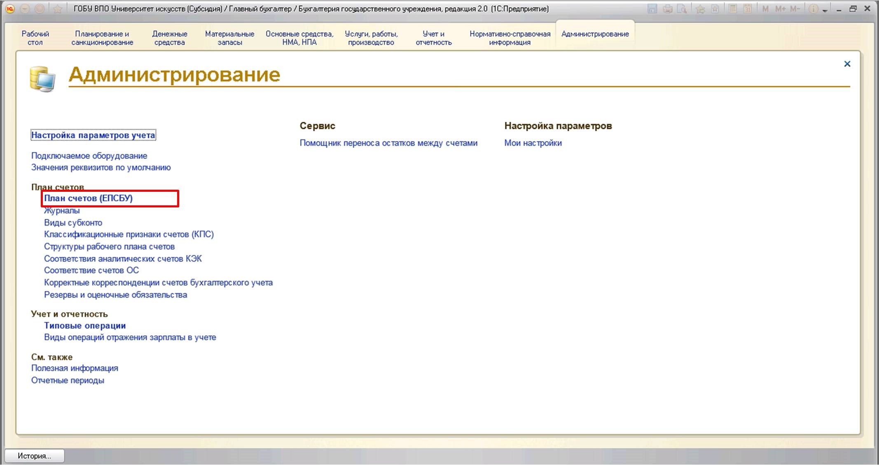Open Настройка параметров учета link

pyautogui.click(x=93, y=135)
